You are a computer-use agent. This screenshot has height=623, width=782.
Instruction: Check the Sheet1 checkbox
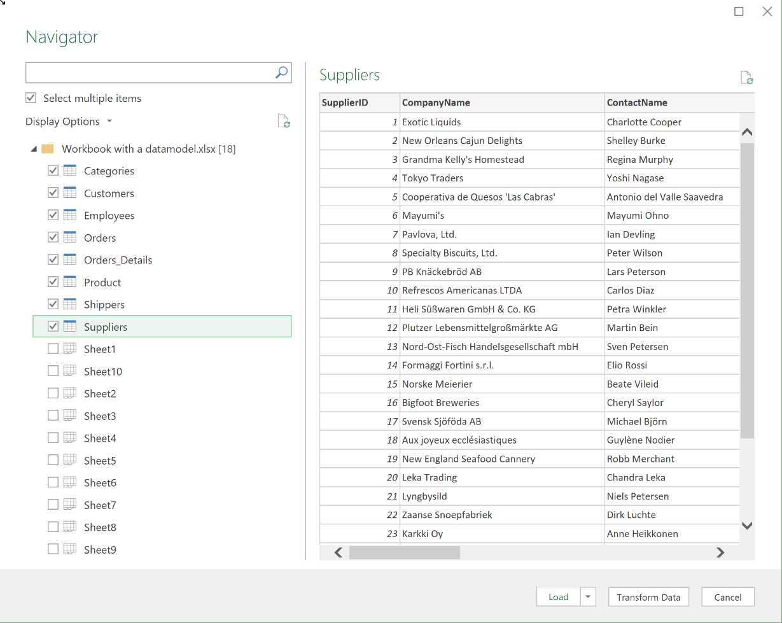tap(53, 349)
